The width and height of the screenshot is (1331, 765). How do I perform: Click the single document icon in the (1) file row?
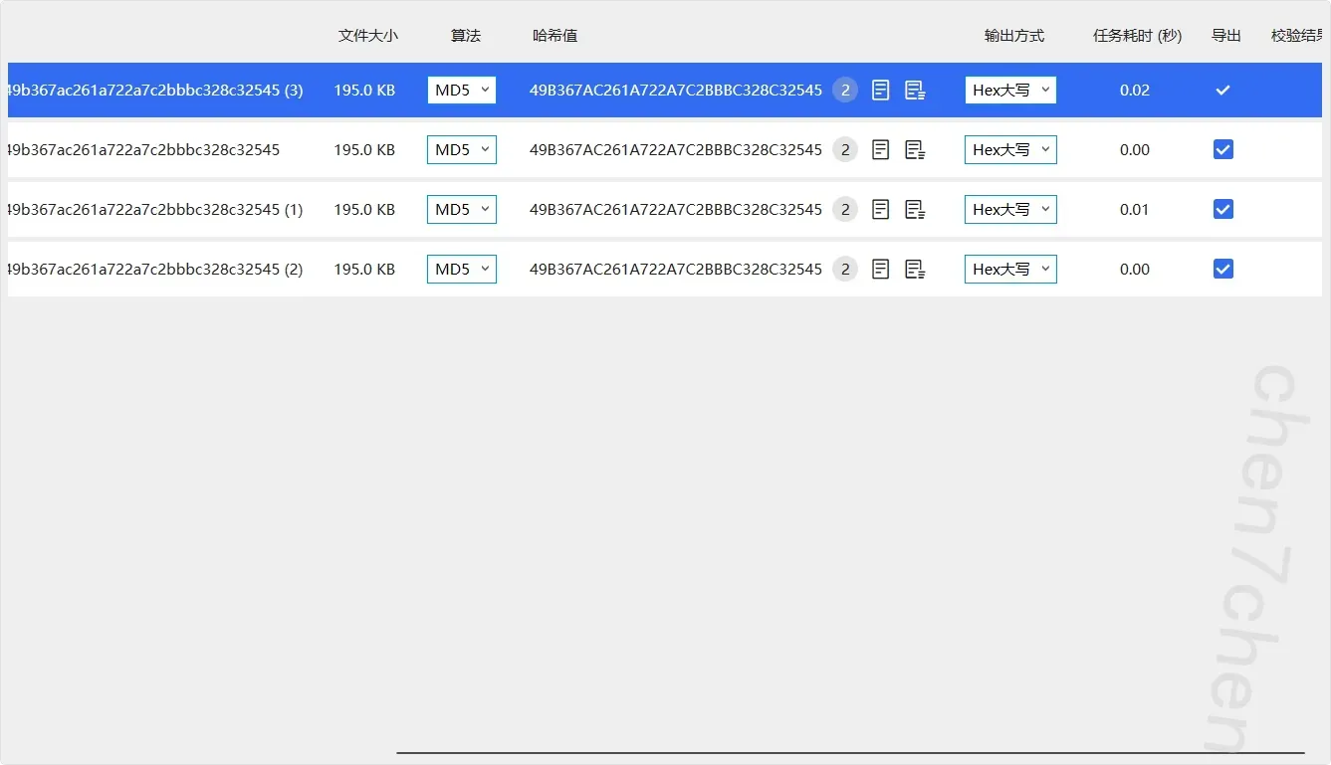pyautogui.click(x=880, y=210)
